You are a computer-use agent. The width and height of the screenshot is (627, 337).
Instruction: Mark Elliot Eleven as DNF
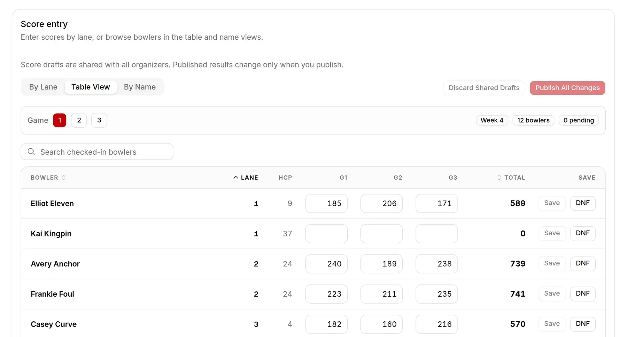(x=583, y=203)
